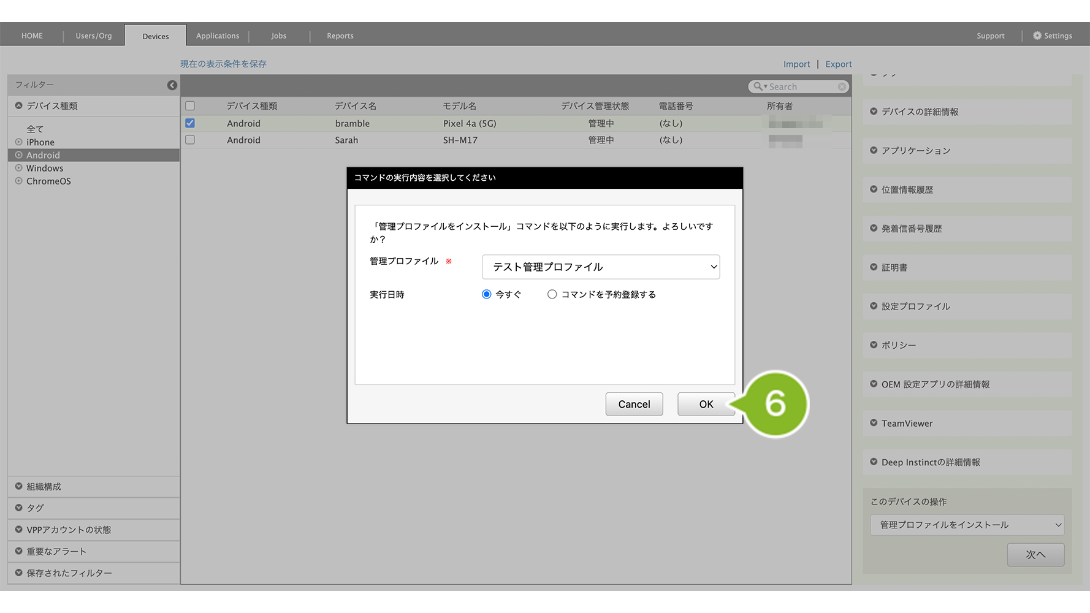This screenshot has width=1090, height=613.
Task: Click the 次へ button
Action: (1035, 554)
